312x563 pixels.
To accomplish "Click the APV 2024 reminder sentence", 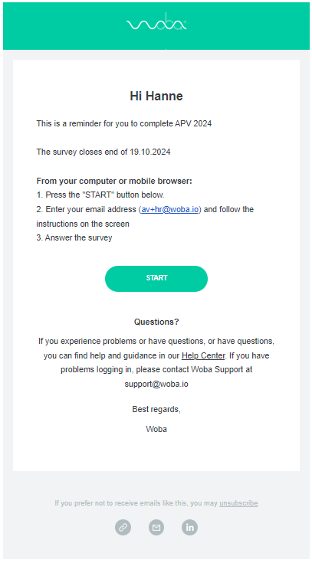I will tap(124, 123).
